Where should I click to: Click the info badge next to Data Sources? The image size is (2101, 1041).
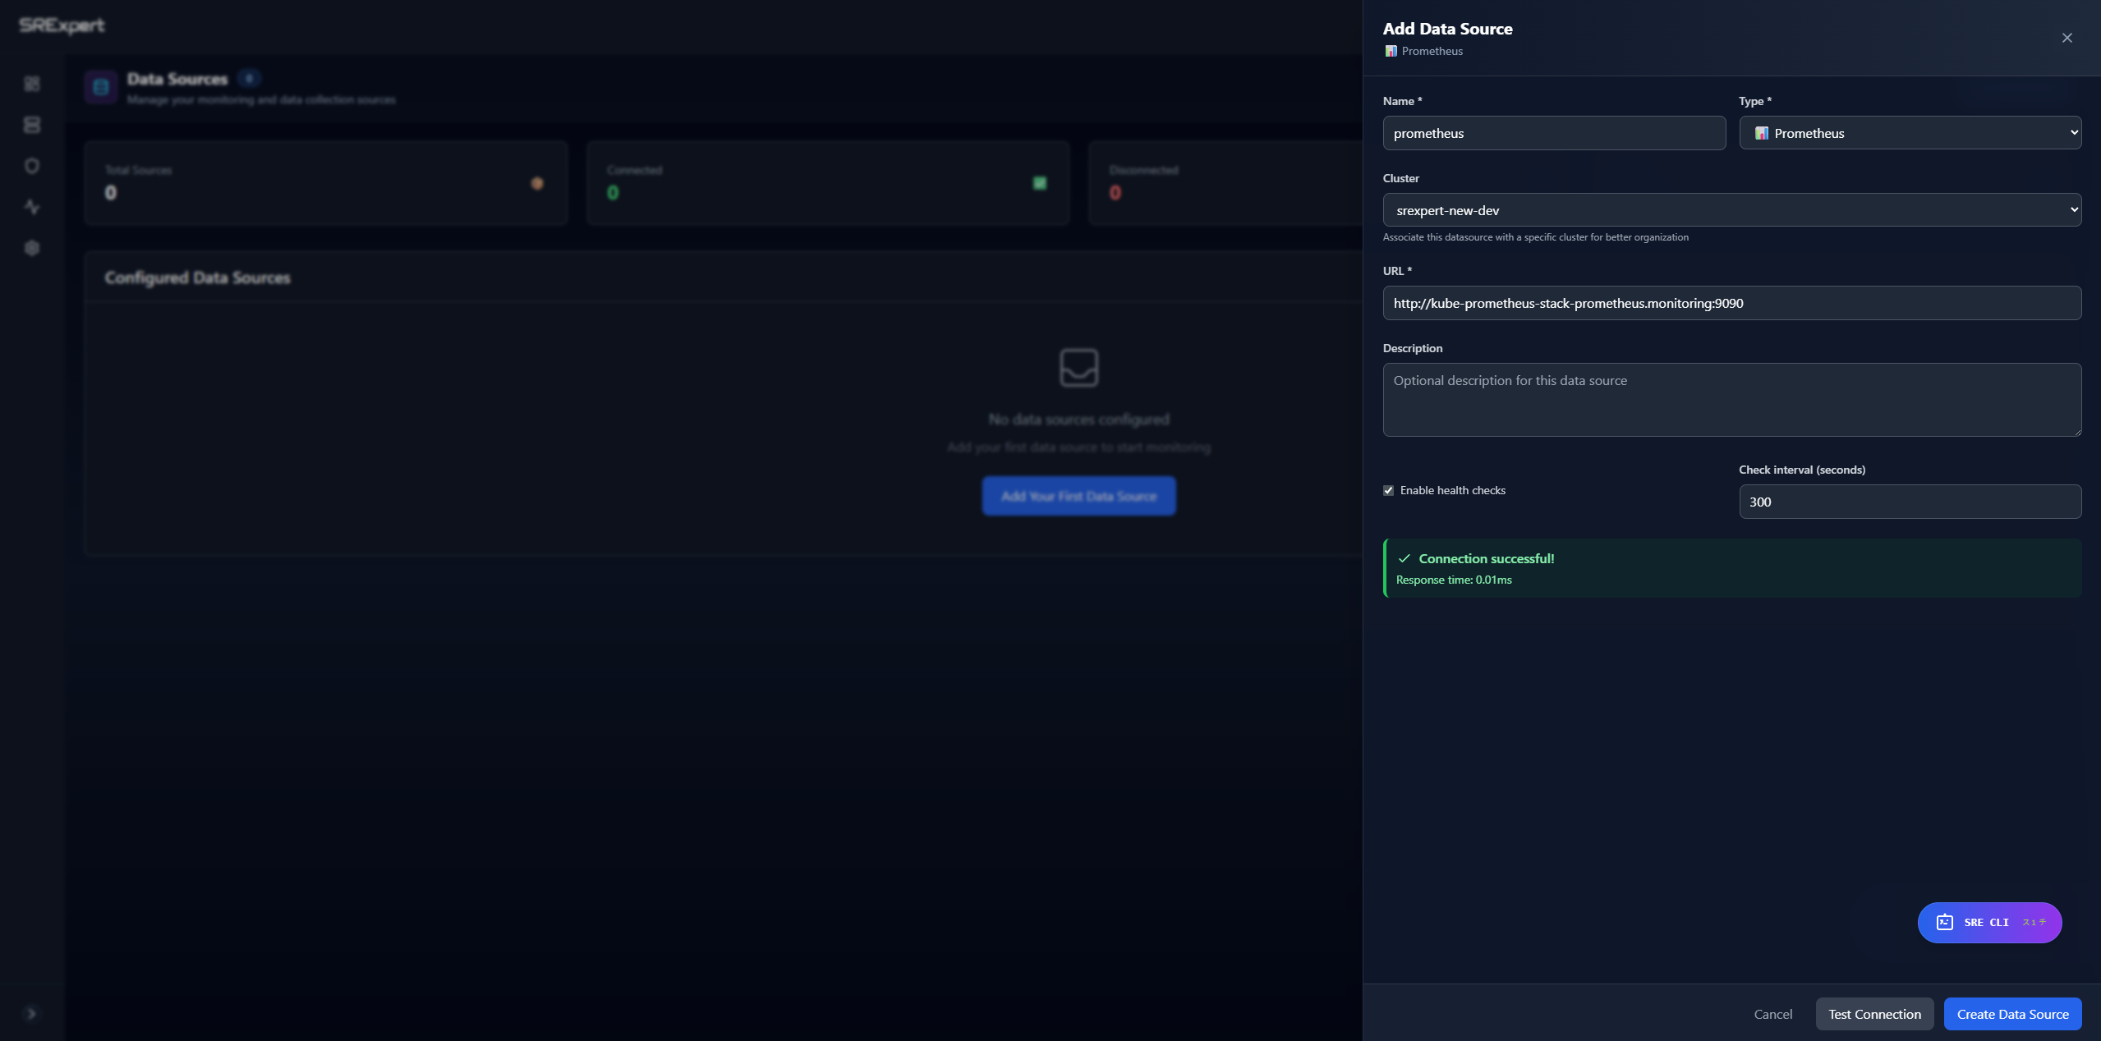[x=249, y=77]
